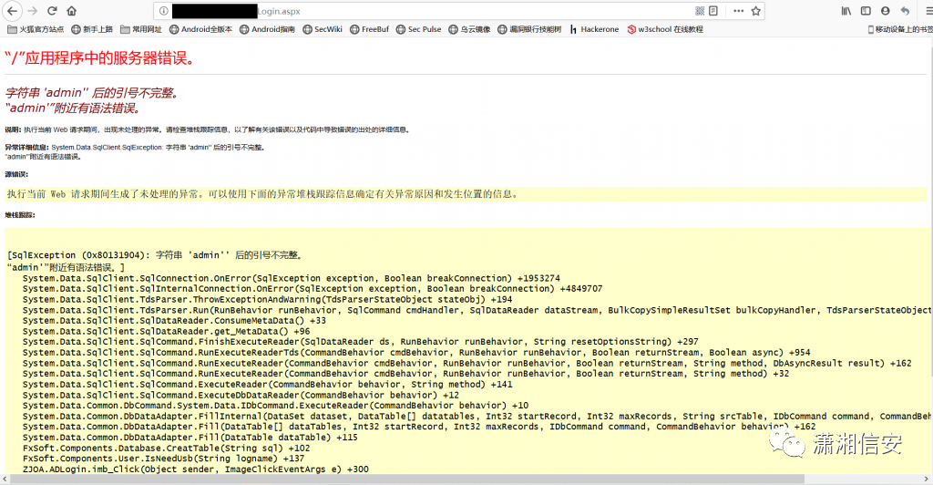
Task: Open the SecWiki bookmark
Action: coord(323,29)
